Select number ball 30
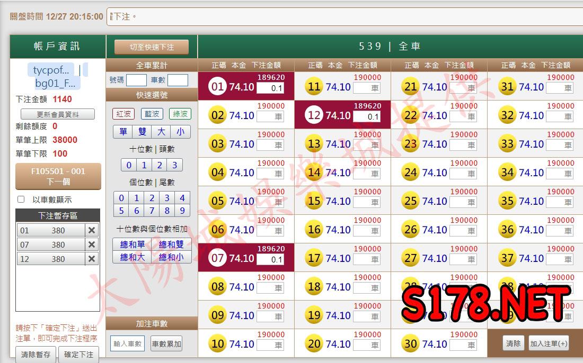 tap(410, 344)
